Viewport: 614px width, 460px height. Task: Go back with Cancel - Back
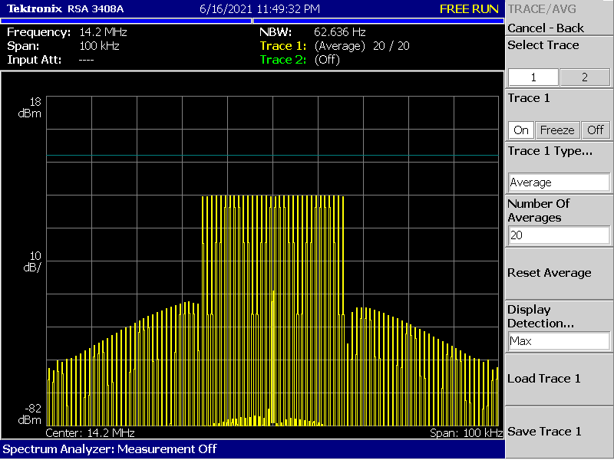click(546, 28)
